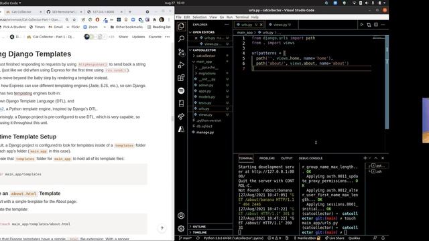Open the File menu in VS Code
Image resolution: width=429 pixels, height=241 pixels.
[x=179, y=17]
